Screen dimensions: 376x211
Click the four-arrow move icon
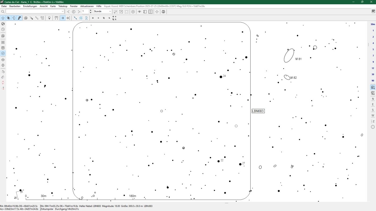[157, 12]
